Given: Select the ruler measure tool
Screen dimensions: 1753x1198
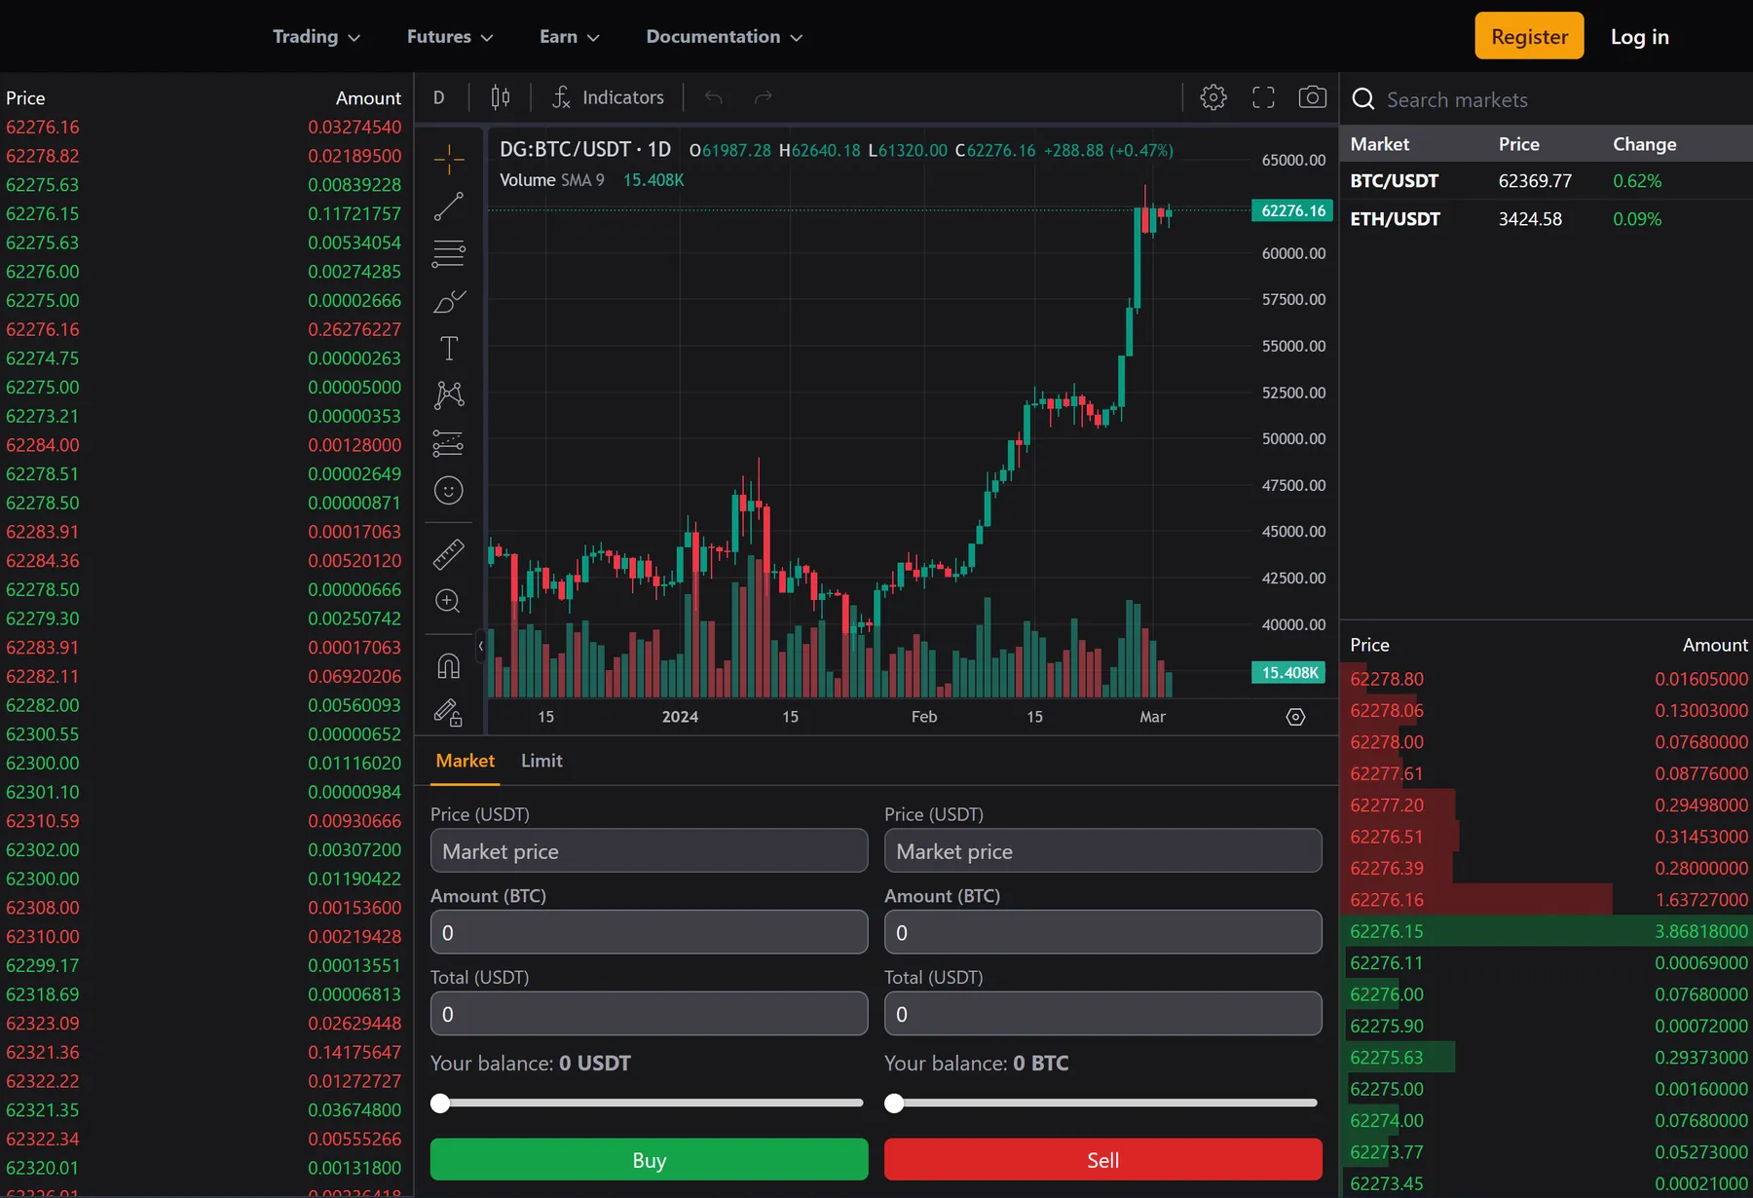Looking at the screenshot, I should [449, 554].
